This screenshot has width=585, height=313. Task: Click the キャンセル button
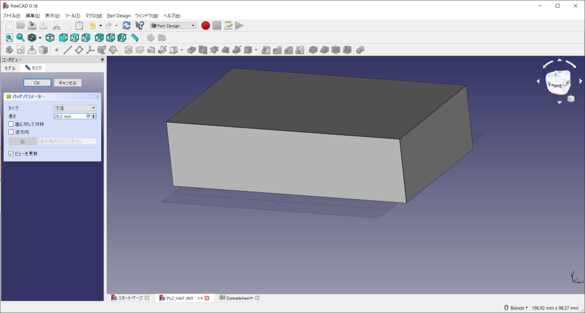pyautogui.click(x=67, y=83)
